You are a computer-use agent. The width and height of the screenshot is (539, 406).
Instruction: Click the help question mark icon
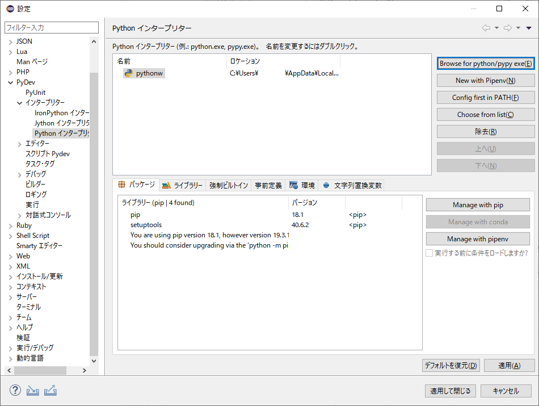(x=15, y=391)
